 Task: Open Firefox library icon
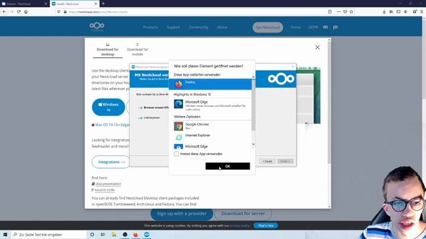[x=391, y=12]
